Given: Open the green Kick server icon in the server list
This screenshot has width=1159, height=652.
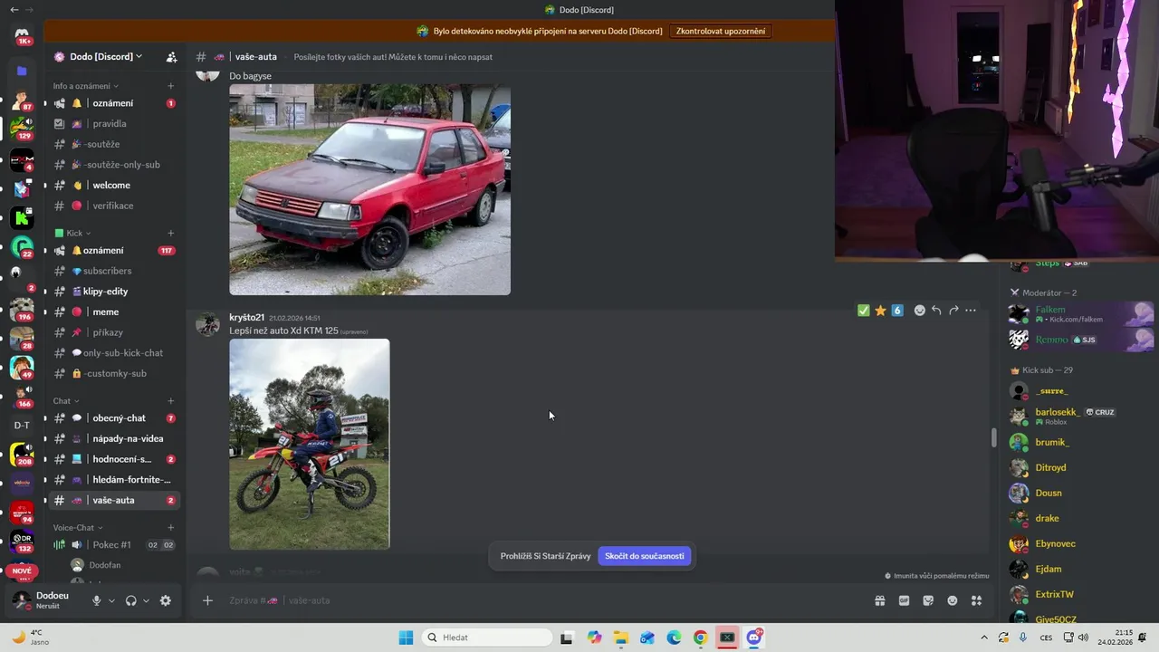Looking at the screenshot, I should (23, 217).
